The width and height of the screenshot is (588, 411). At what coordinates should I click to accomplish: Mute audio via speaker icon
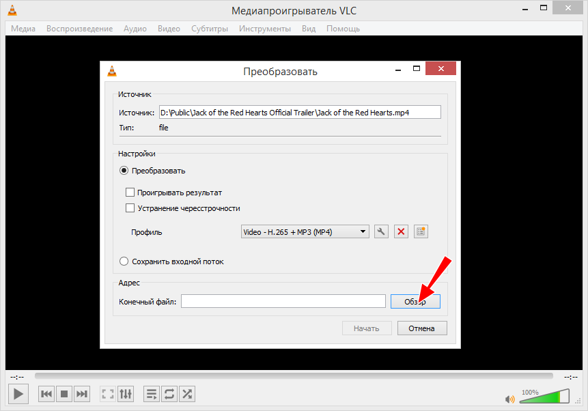click(509, 399)
